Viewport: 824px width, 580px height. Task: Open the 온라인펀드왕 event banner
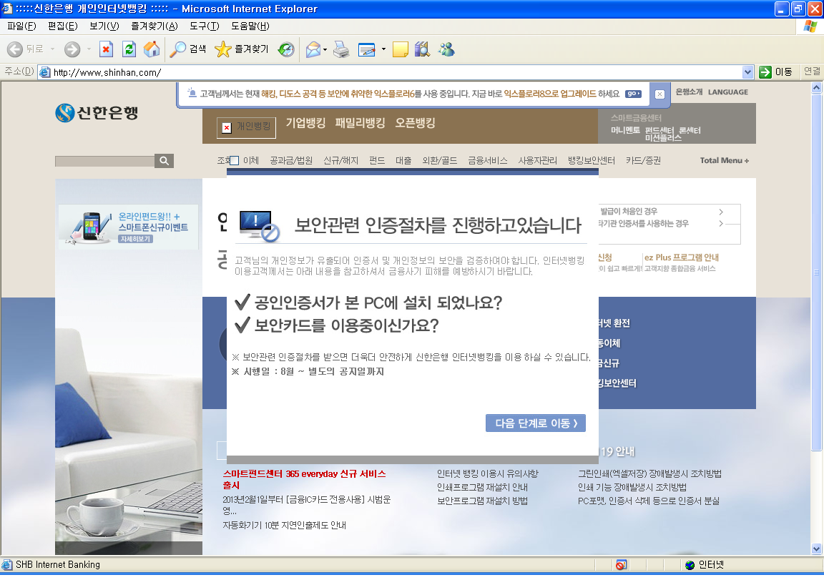[129, 227]
